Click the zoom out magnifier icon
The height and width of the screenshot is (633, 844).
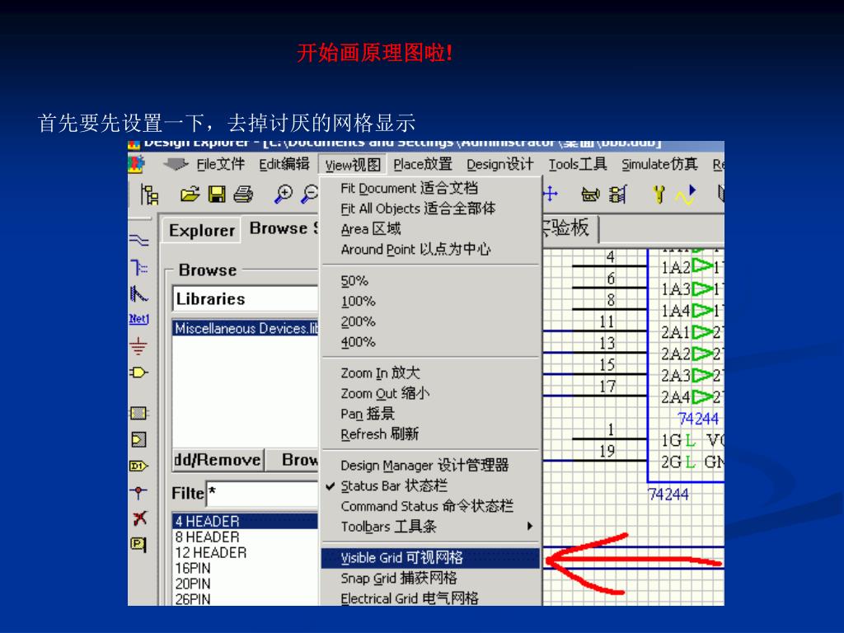pos(310,194)
